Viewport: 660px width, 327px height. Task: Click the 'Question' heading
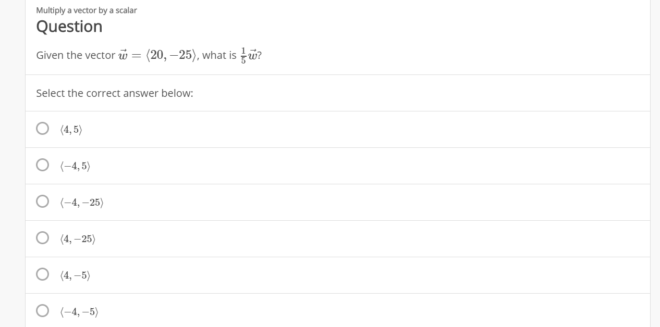(69, 26)
